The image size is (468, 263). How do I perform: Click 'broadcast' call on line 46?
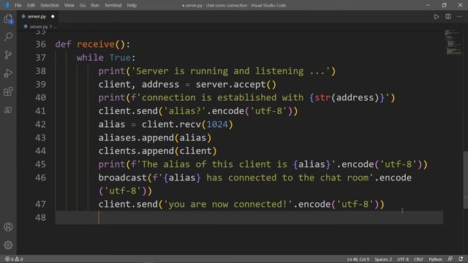123,178
